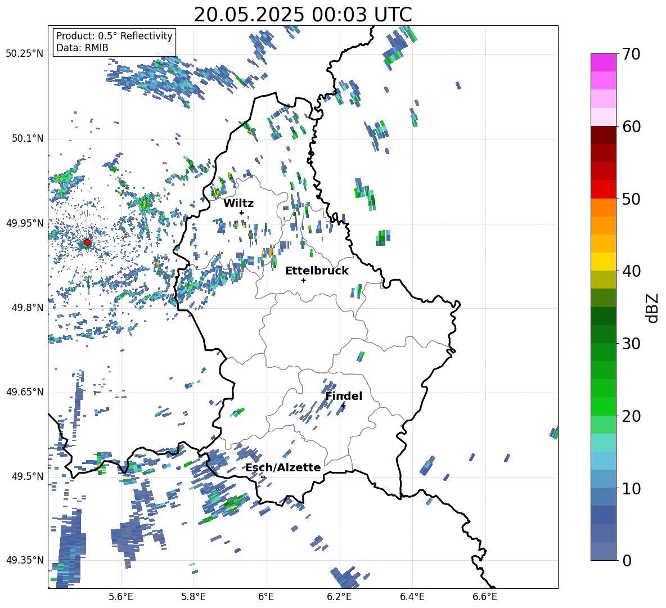The height and width of the screenshot is (608, 666).
Task: Click the 40 colorbar tick label
Action: pyautogui.click(x=631, y=271)
